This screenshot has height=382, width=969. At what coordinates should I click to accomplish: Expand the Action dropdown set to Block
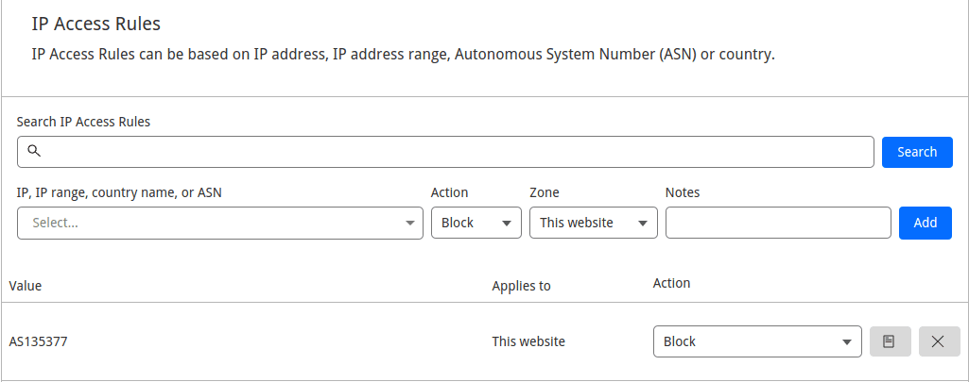click(x=476, y=224)
